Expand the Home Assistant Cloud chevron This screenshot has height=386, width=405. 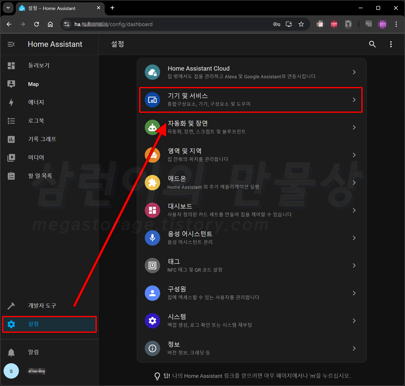pyautogui.click(x=354, y=72)
